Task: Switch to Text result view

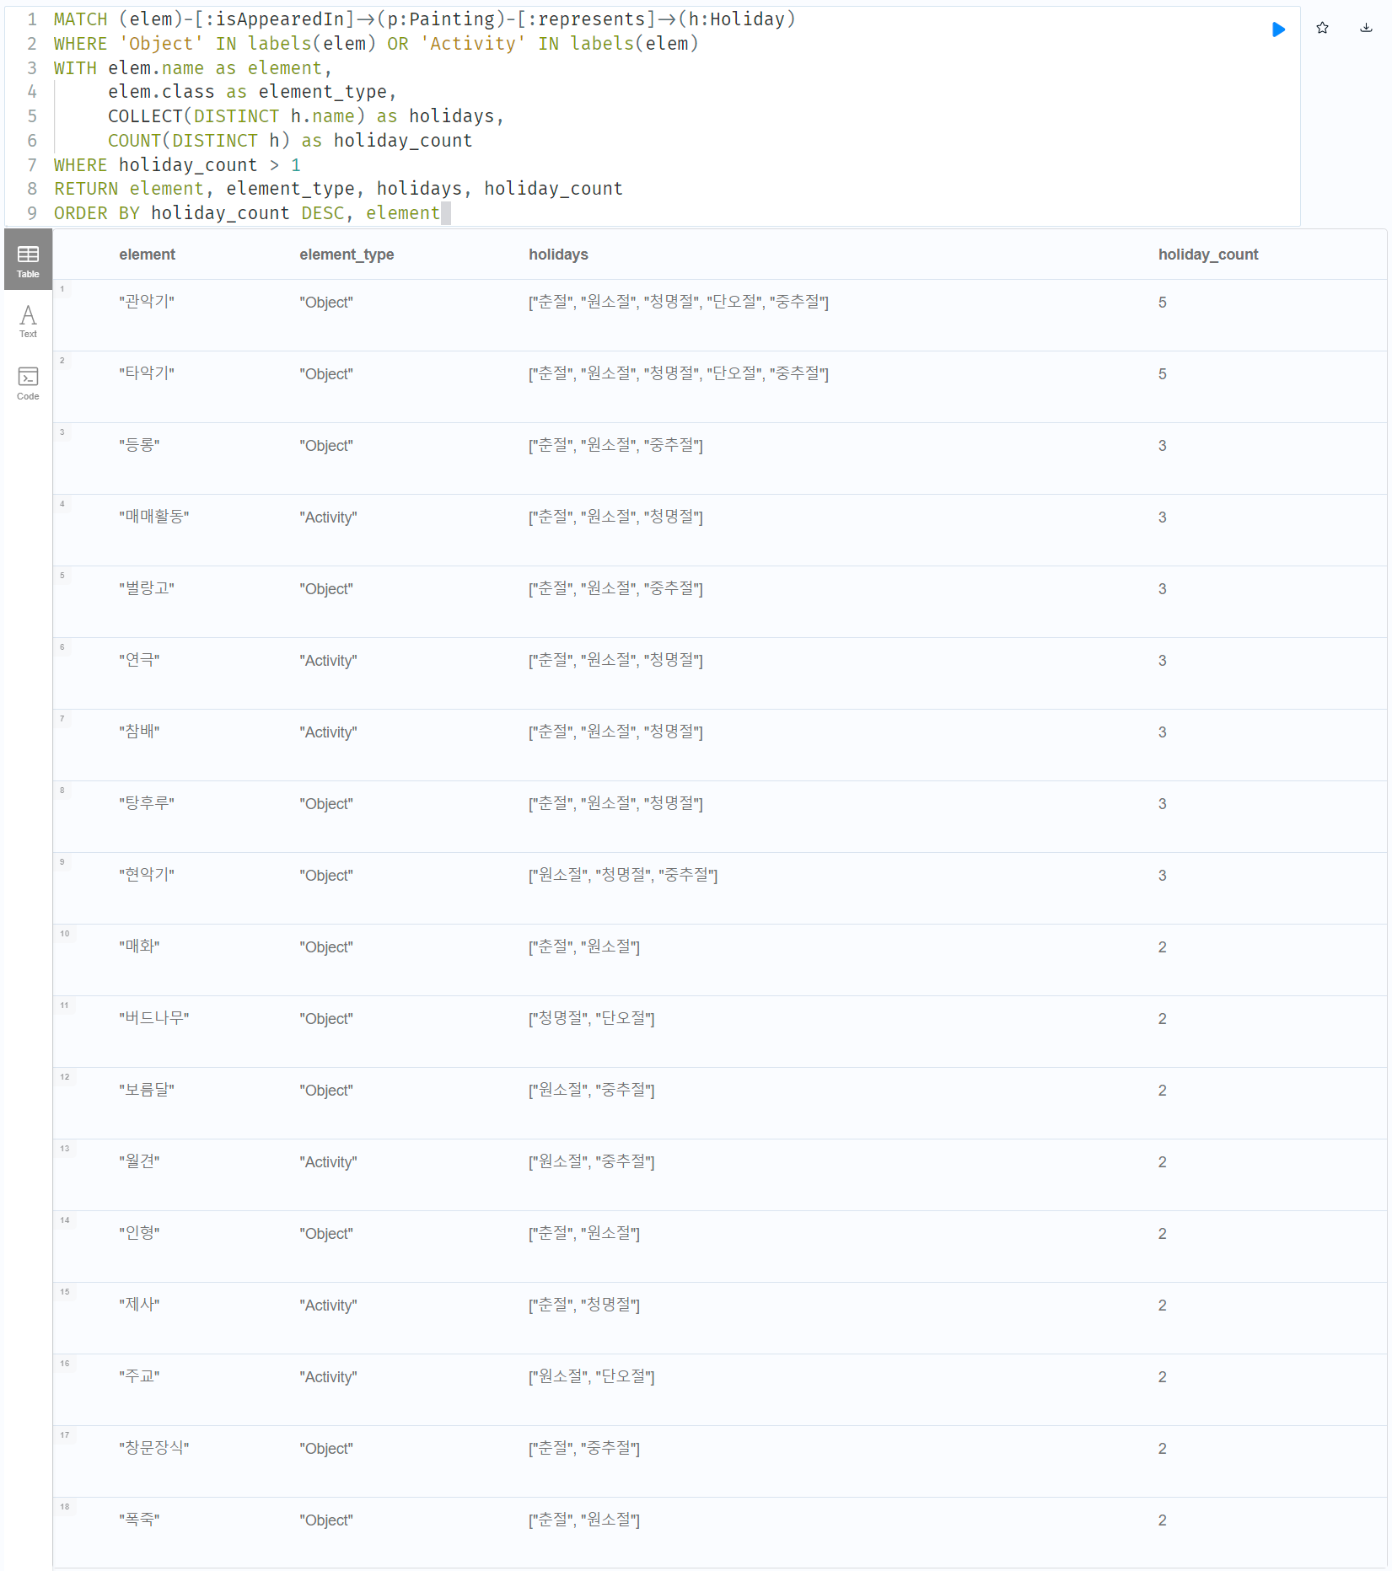Action: click(28, 322)
